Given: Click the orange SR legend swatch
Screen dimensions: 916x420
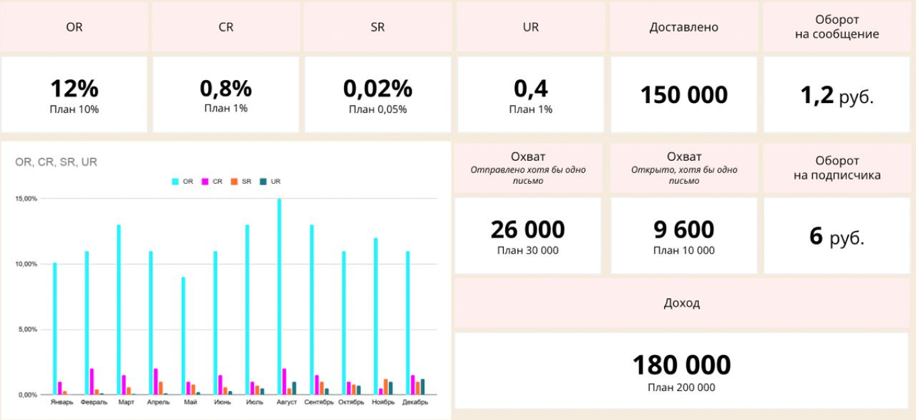Looking at the screenshot, I should (x=234, y=182).
